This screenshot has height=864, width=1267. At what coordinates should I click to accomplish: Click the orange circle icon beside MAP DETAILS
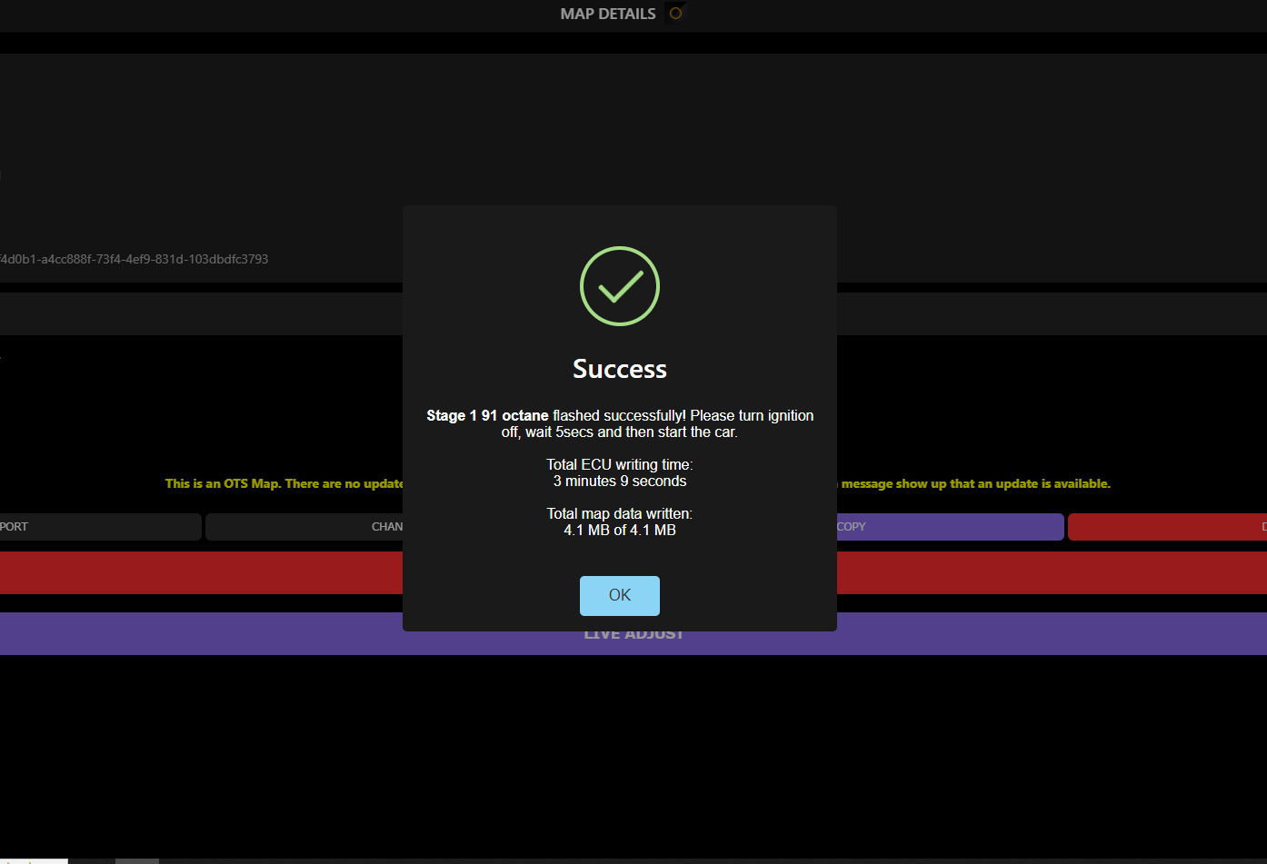click(675, 14)
